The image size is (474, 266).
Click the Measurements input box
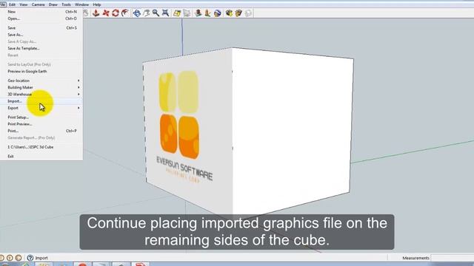click(453, 258)
